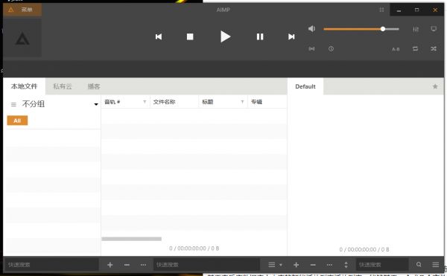This screenshot has height=276, width=447.
Task: Skip to the next track
Action: tap(291, 36)
